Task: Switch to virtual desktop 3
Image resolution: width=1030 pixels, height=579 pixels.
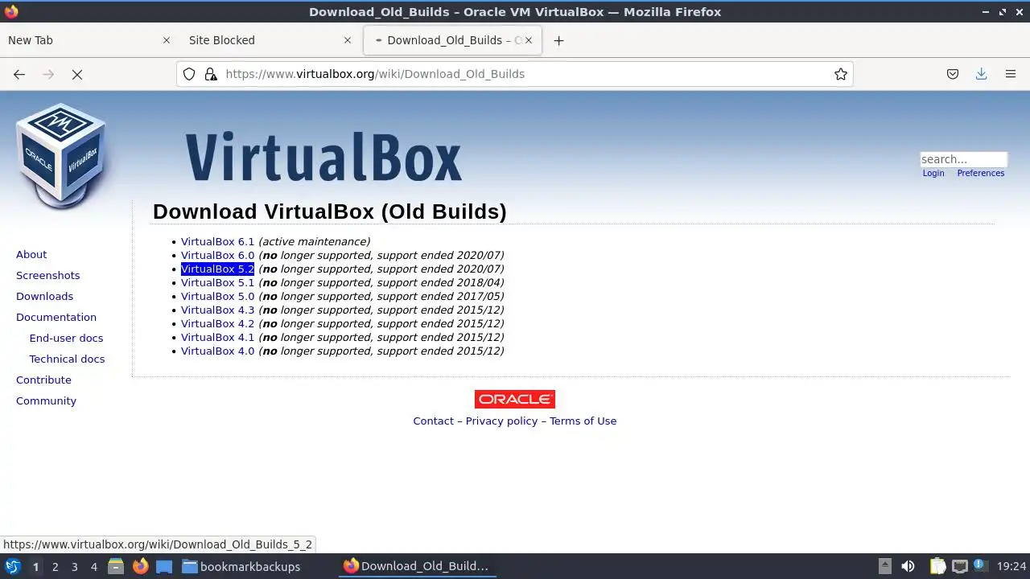Action: pos(74,566)
